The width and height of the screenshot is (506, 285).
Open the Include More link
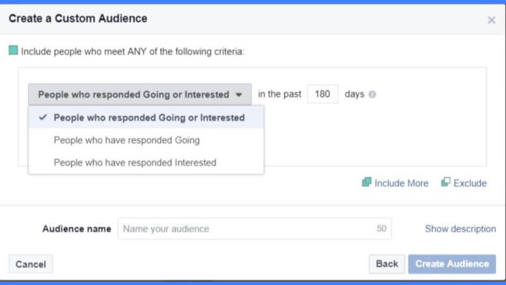click(x=402, y=183)
